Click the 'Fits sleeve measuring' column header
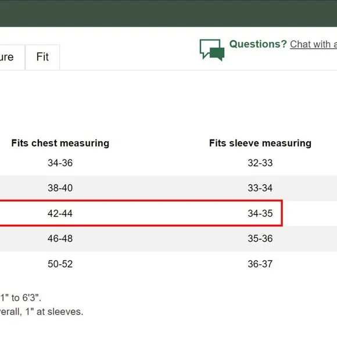The height and width of the screenshot is (337, 337). [x=260, y=143]
